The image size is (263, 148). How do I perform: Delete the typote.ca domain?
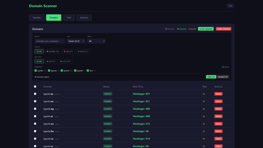pos(218,138)
